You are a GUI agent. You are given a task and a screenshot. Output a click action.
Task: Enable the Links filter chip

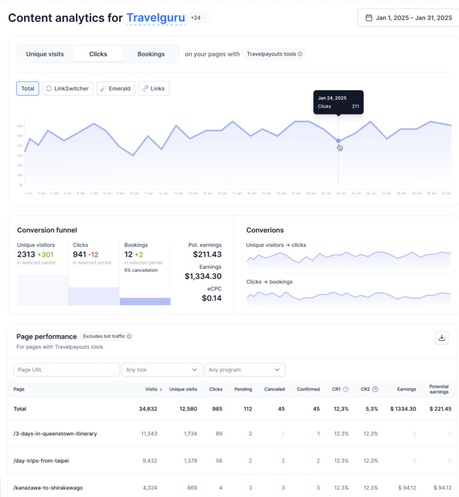tap(153, 88)
